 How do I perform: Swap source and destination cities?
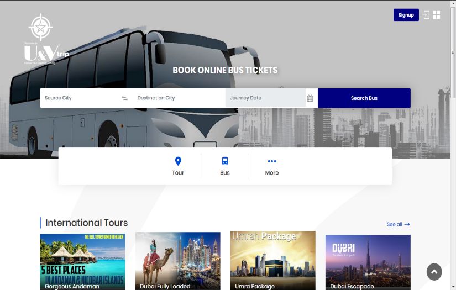(125, 98)
